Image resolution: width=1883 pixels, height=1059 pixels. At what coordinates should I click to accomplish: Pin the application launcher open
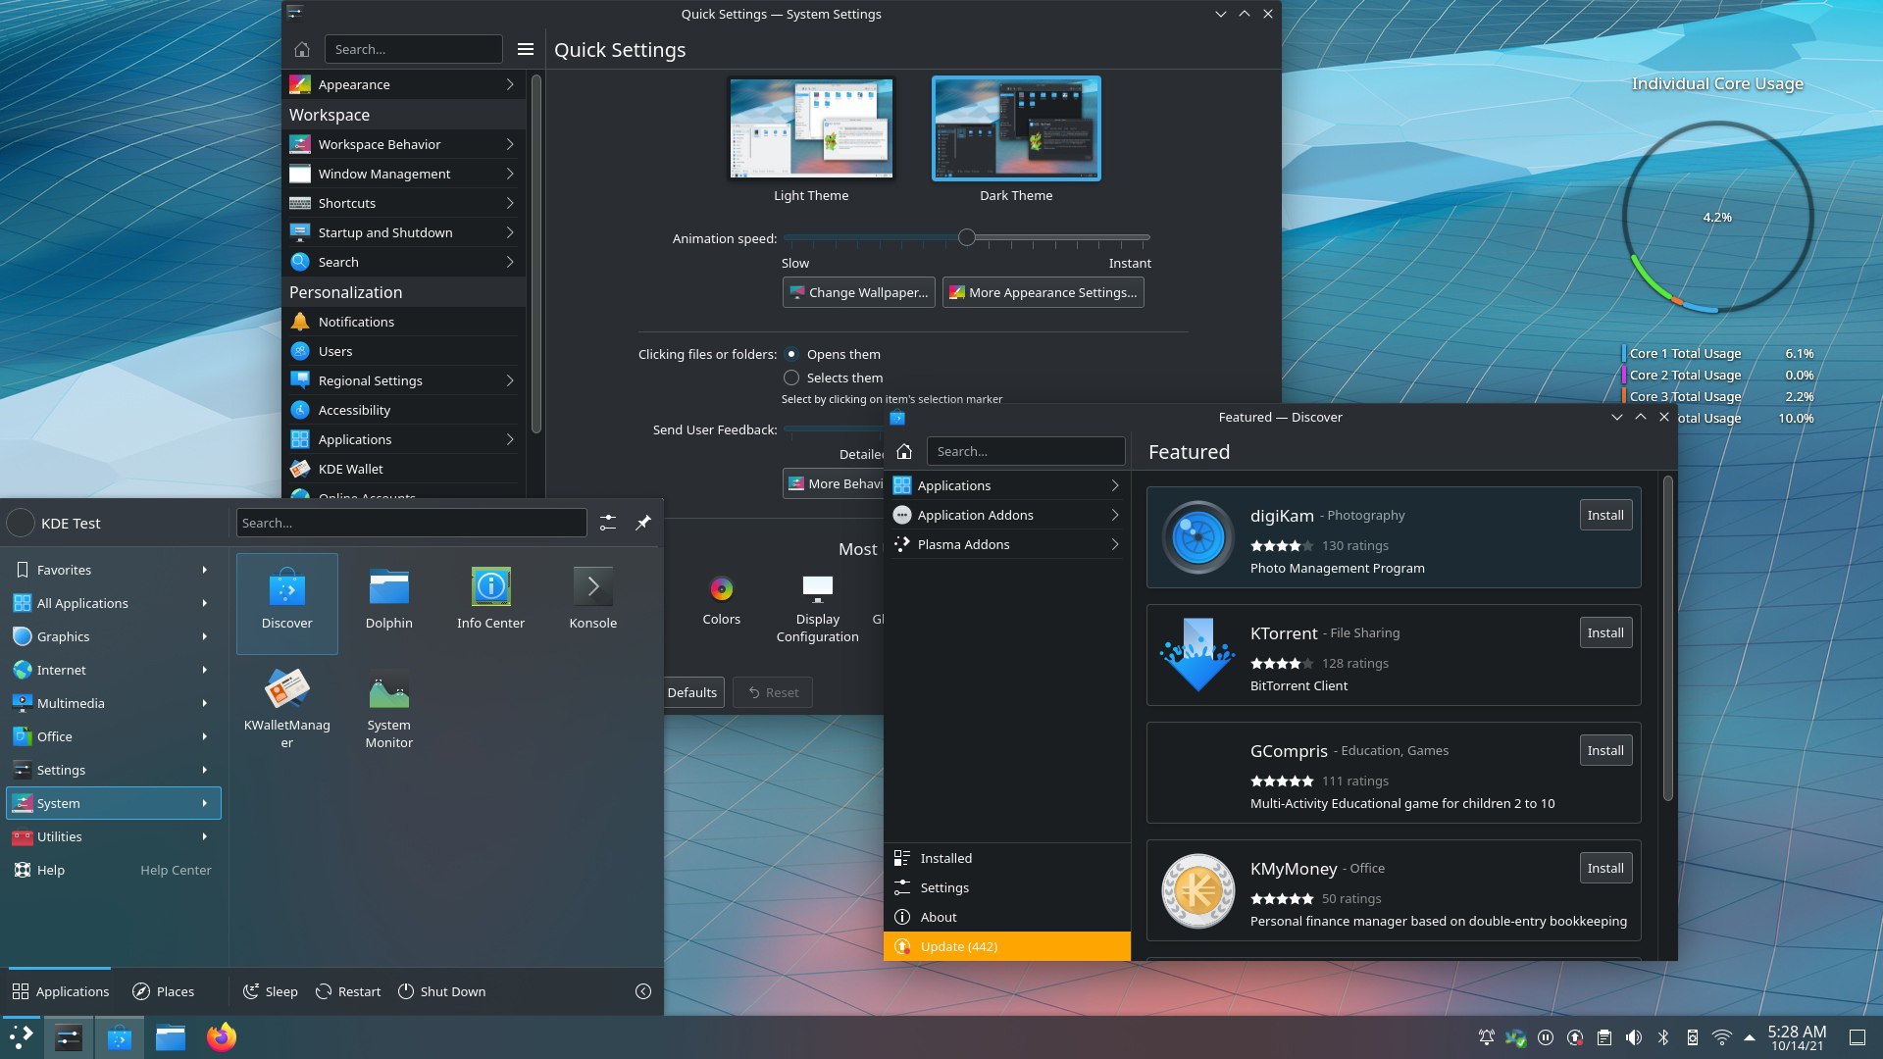pos(643,523)
